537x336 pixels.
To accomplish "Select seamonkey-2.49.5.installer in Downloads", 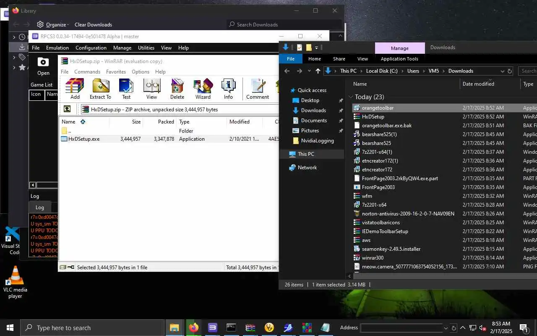I will [x=391, y=249].
